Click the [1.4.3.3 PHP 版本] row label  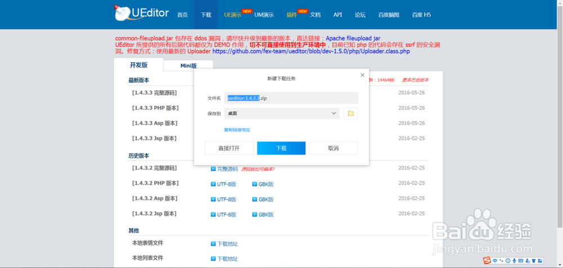tap(155, 108)
